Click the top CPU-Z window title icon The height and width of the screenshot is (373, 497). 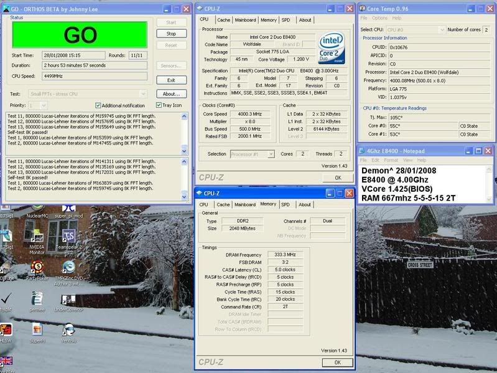[x=200, y=9]
